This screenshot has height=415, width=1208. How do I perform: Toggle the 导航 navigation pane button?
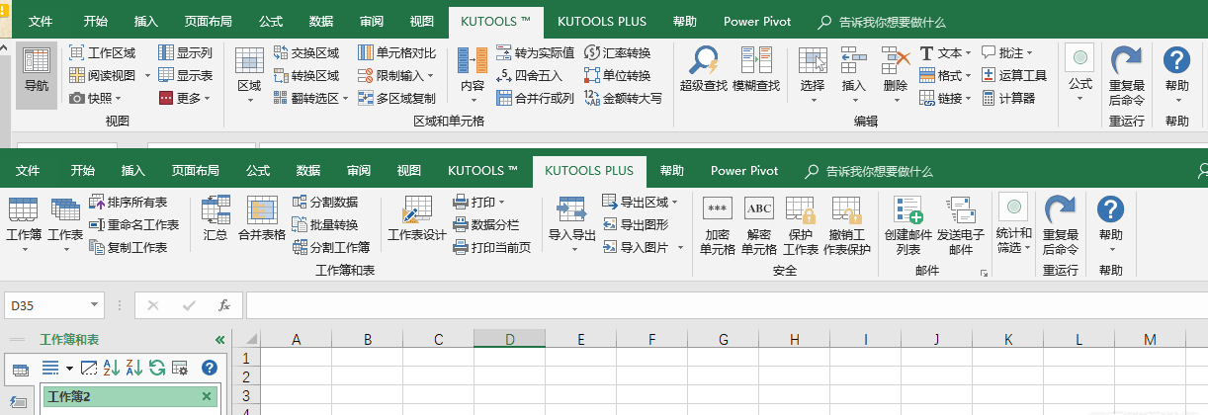(x=36, y=69)
